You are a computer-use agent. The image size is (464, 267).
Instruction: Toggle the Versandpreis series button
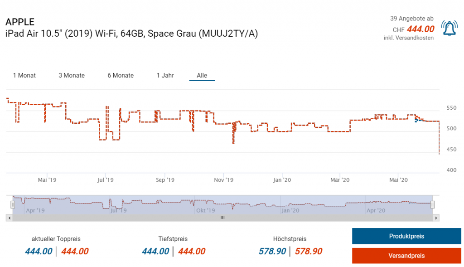(x=406, y=256)
